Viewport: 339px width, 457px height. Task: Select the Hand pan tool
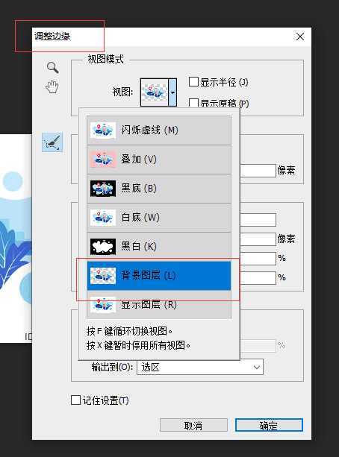point(52,87)
